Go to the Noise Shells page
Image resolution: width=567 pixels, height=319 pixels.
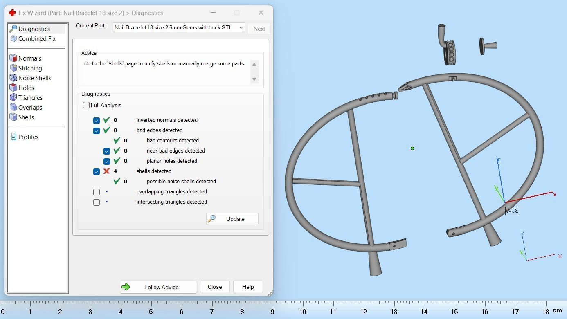click(35, 78)
